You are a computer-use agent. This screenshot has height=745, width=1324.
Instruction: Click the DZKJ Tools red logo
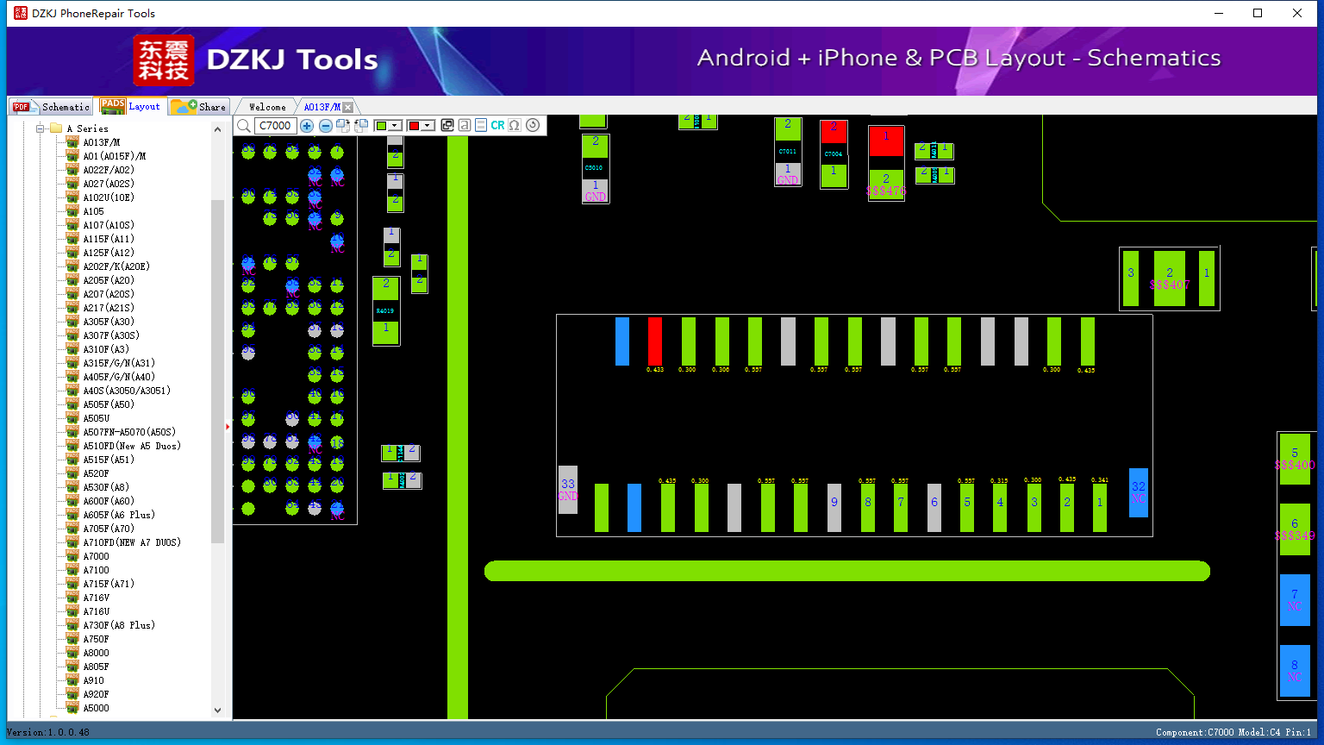164,60
